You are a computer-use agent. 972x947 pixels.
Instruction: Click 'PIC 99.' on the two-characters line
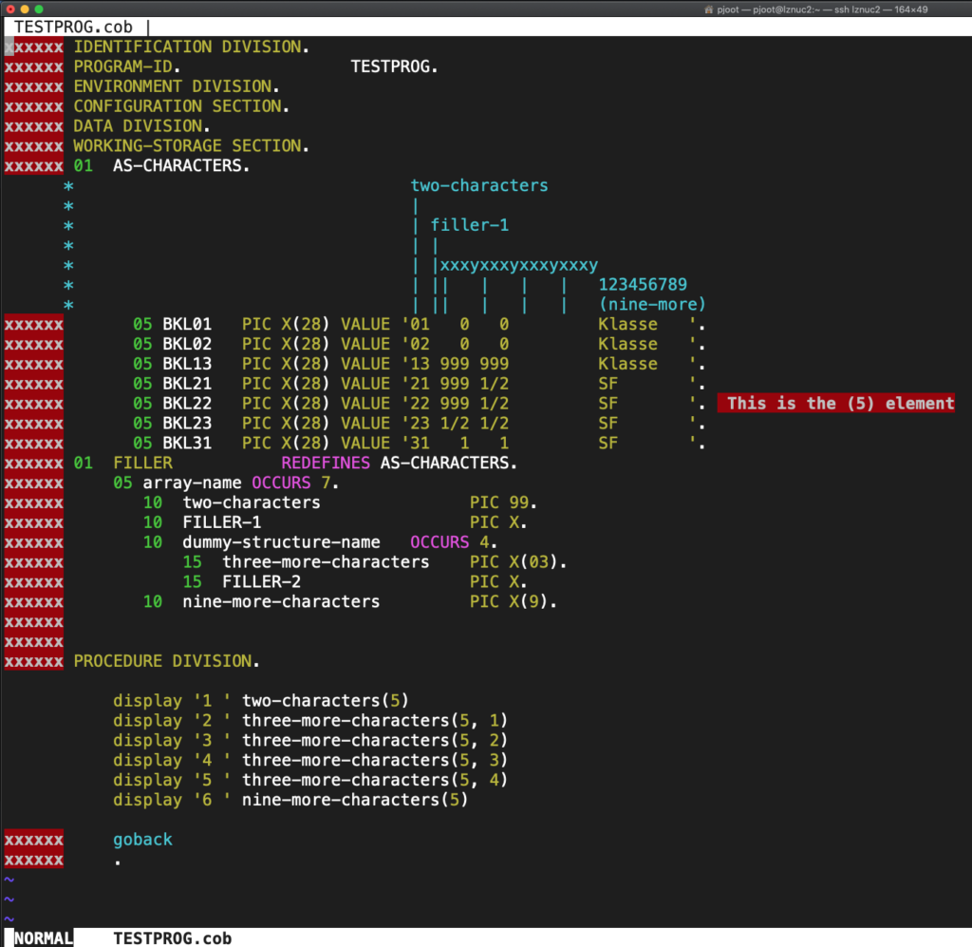[x=503, y=503]
